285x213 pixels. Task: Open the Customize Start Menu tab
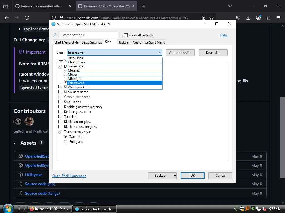coord(149,42)
